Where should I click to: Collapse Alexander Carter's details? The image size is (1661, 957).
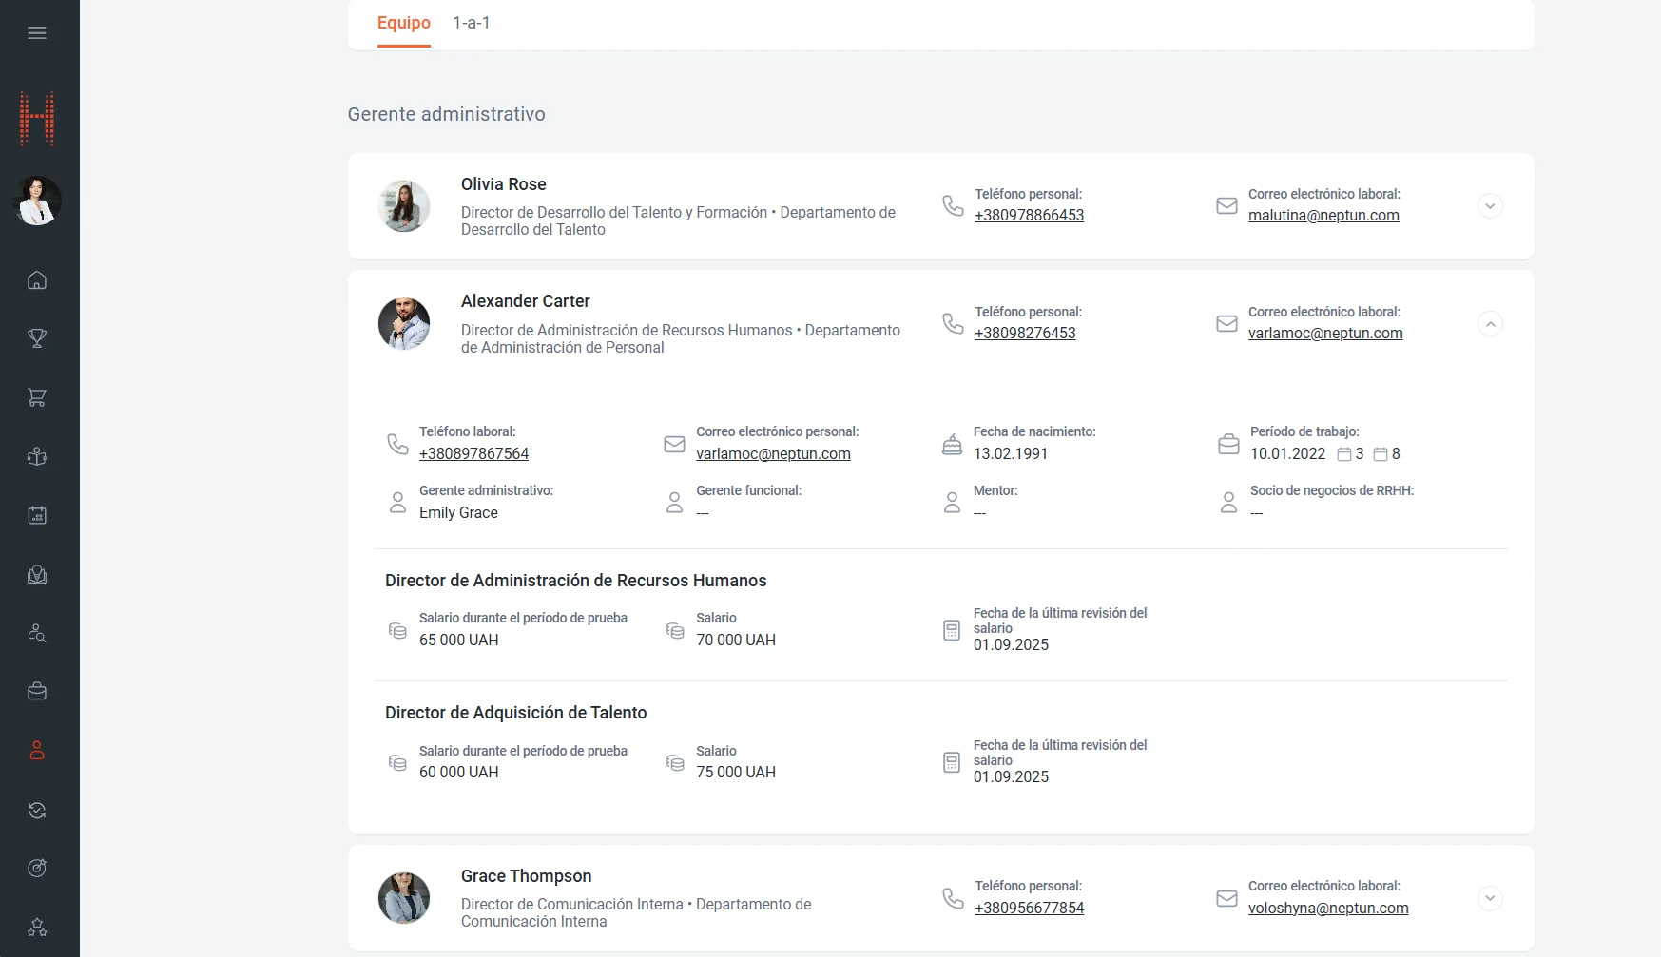pyautogui.click(x=1490, y=324)
